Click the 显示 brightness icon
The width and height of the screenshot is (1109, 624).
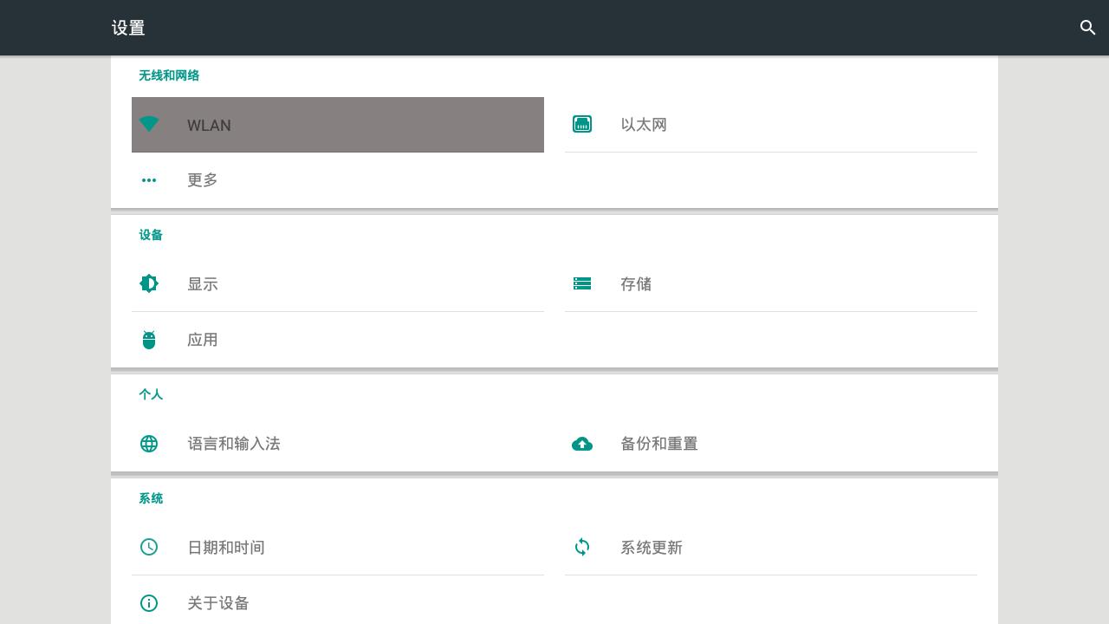point(149,283)
